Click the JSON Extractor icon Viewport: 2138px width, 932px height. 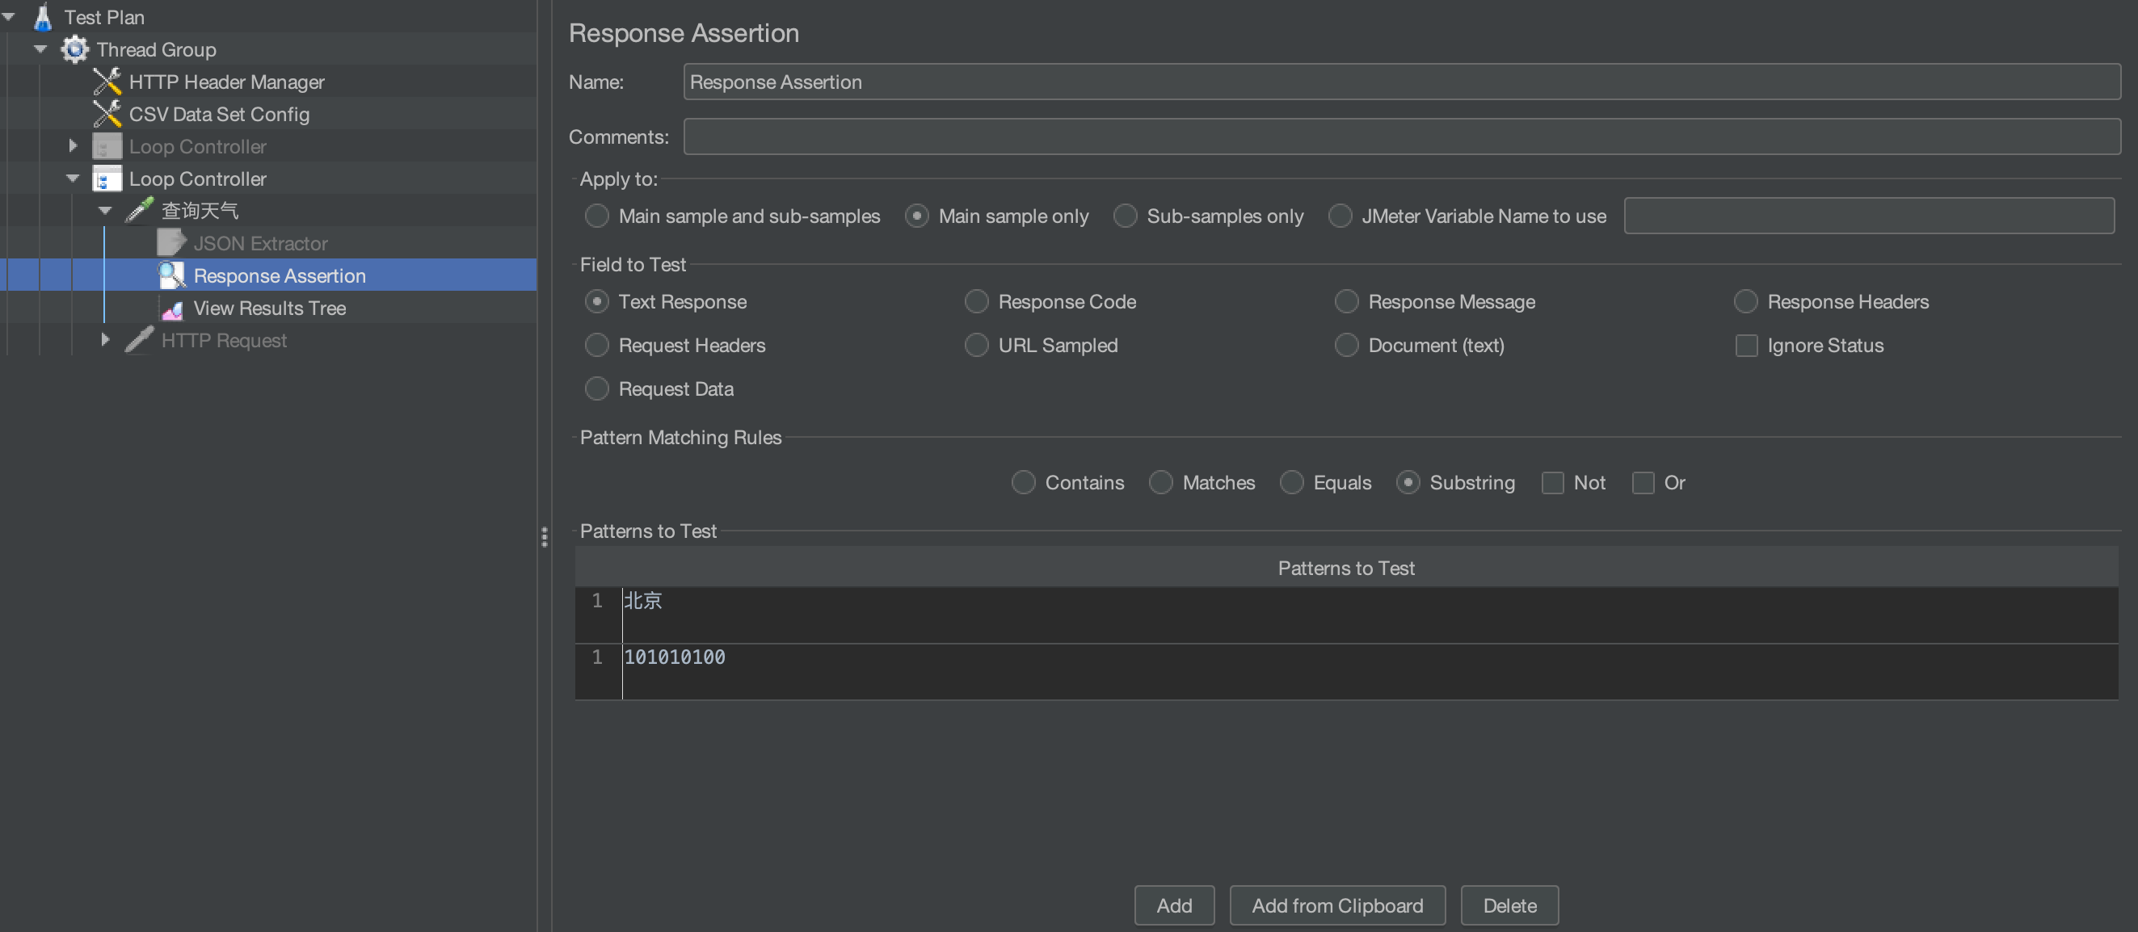172,243
